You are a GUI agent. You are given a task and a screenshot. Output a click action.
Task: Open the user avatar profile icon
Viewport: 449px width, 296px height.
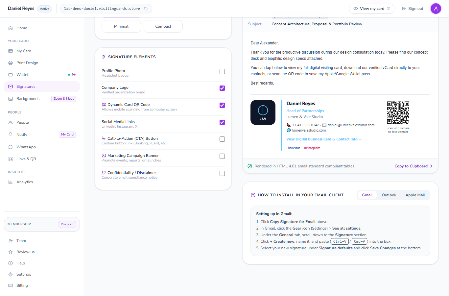pos(436,9)
